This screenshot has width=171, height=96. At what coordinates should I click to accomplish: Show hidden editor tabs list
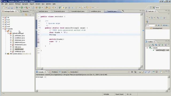[123, 11]
